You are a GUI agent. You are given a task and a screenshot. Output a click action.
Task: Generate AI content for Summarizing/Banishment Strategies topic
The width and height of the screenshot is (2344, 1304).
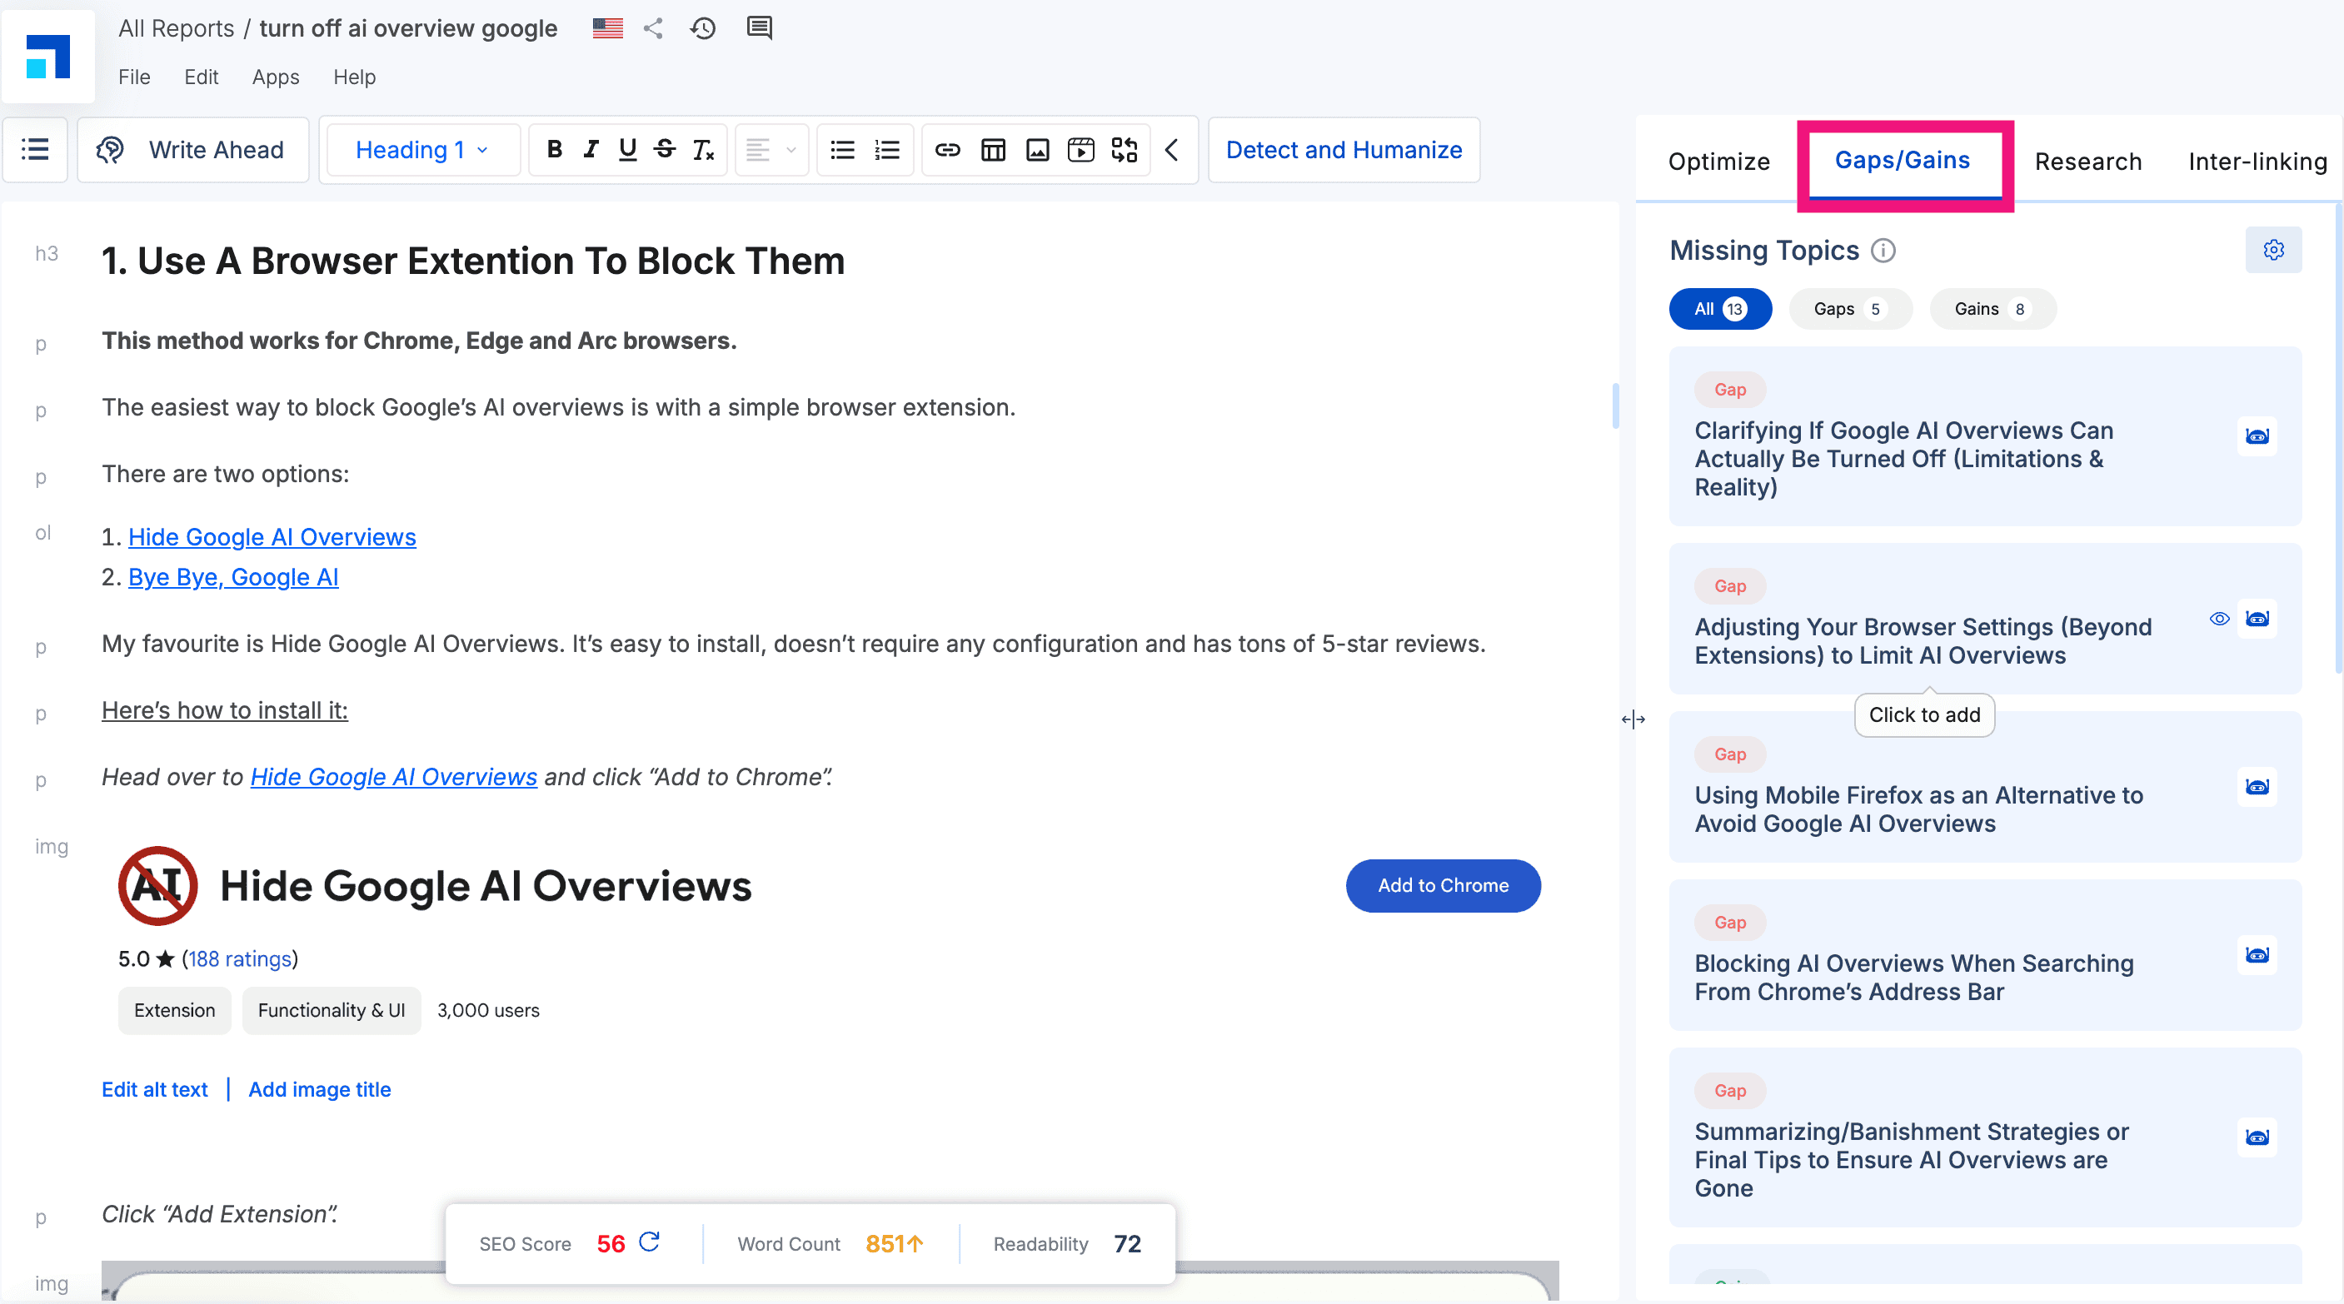(x=2257, y=1138)
